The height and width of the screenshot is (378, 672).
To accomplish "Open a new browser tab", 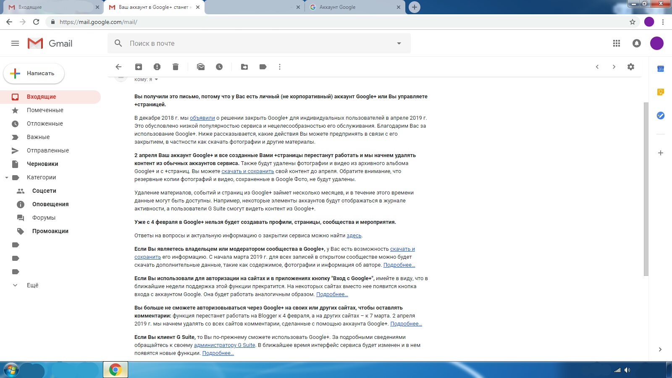I will click(414, 7).
